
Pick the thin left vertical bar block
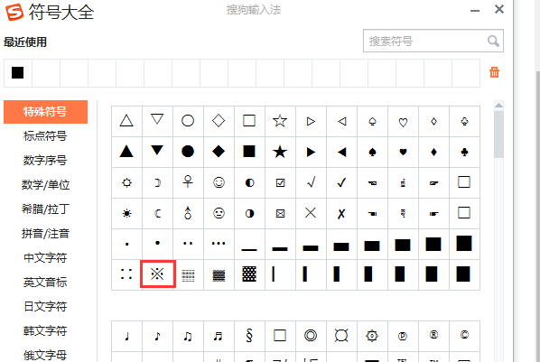click(x=273, y=274)
